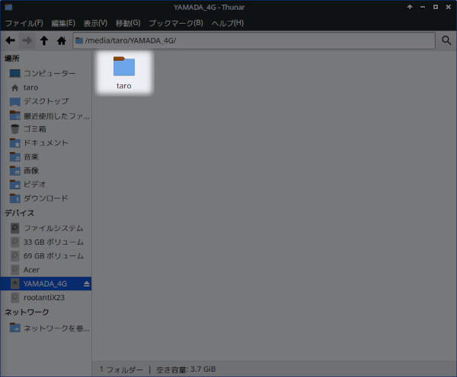This screenshot has height=377, width=457.
Task: Click the keep-on-top arrow in titlebar
Action: tap(410, 7)
